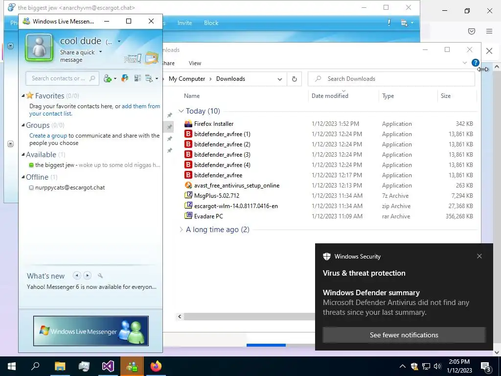
Task: Select the Firefox Installer file
Action: click(214, 124)
